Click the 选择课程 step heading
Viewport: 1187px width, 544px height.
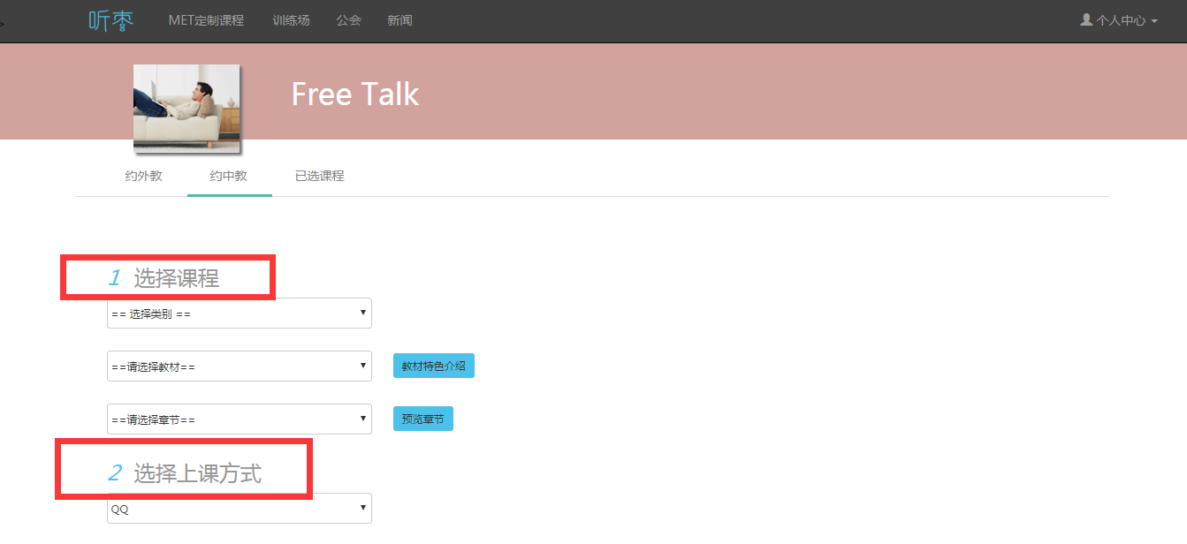[x=176, y=278]
